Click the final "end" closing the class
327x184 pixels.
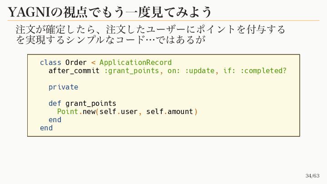(46, 128)
